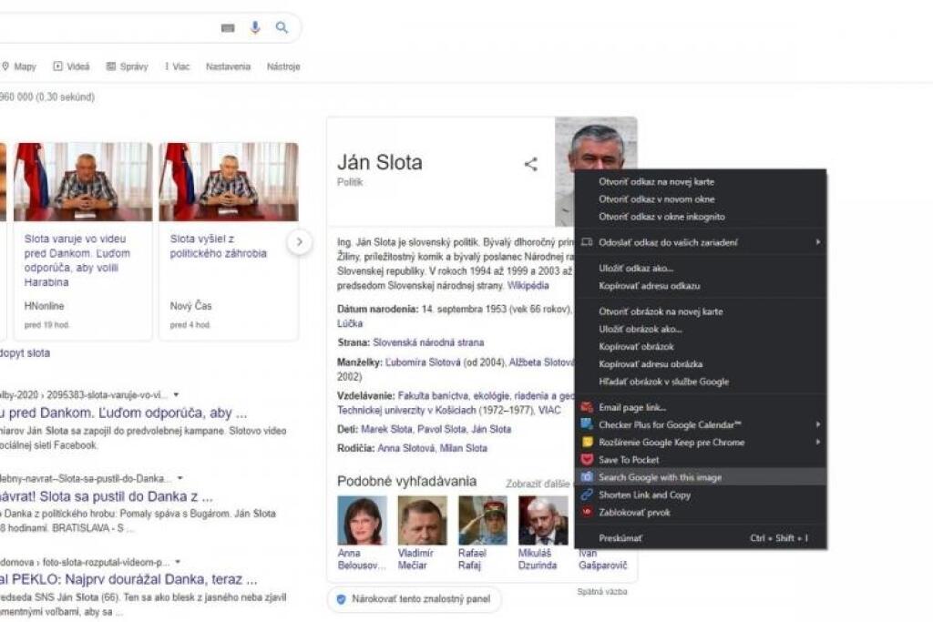Start voice search with microphone icon
This screenshot has height=622, width=933.
click(x=255, y=27)
